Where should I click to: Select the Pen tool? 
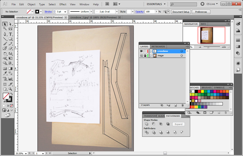click(5, 34)
